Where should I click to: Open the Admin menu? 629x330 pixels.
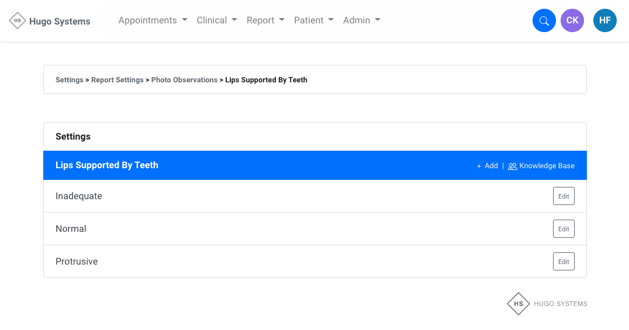362,20
